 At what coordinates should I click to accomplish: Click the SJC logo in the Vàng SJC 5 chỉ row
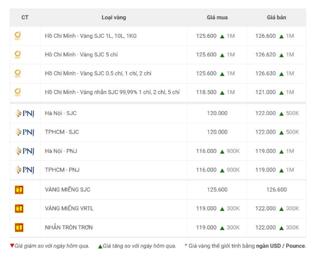click(17, 55)
